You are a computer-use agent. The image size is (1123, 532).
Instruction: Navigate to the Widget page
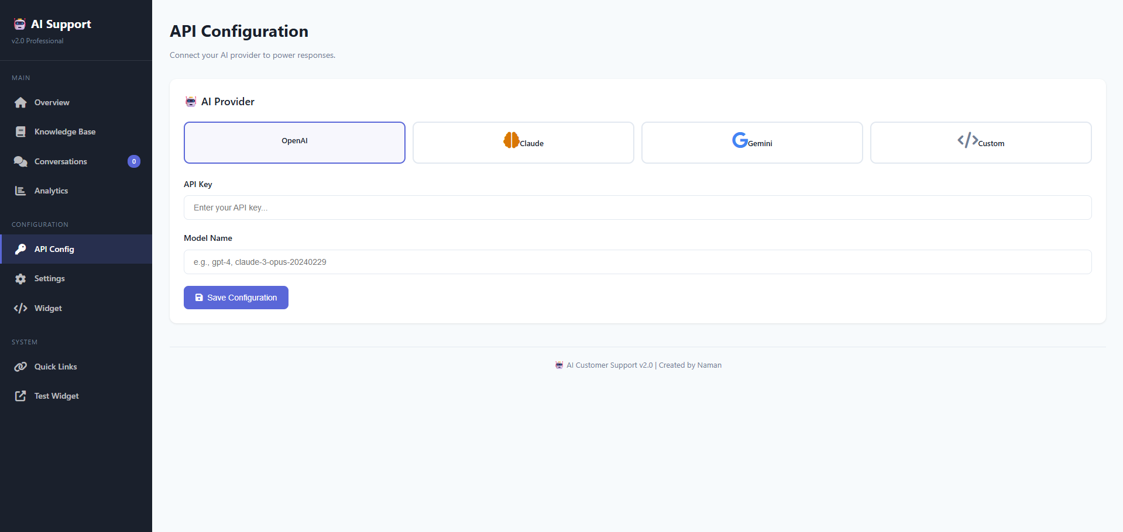(76, 308)
